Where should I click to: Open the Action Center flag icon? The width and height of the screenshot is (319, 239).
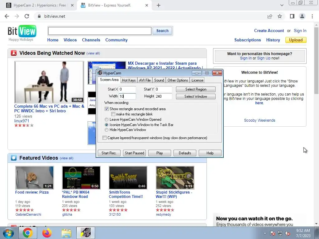click(273, 233)
